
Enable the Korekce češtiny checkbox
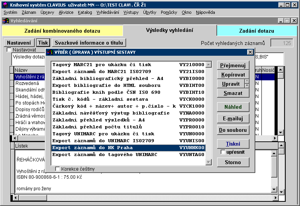(57, 169)
